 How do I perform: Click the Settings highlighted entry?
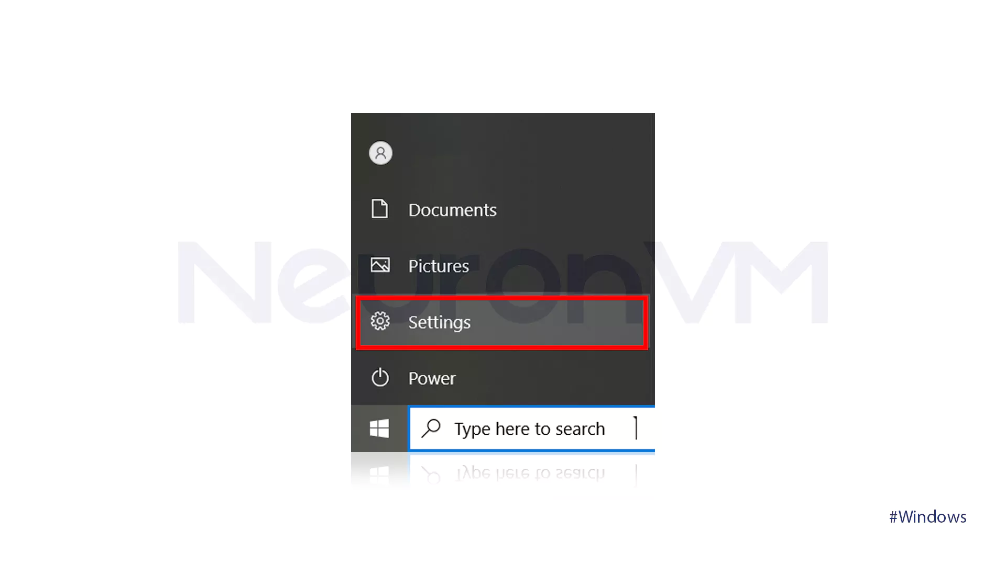tap(501, 322)
